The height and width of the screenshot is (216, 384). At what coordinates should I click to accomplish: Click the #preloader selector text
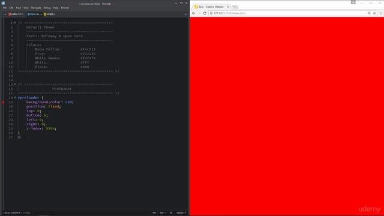point(28,98)
